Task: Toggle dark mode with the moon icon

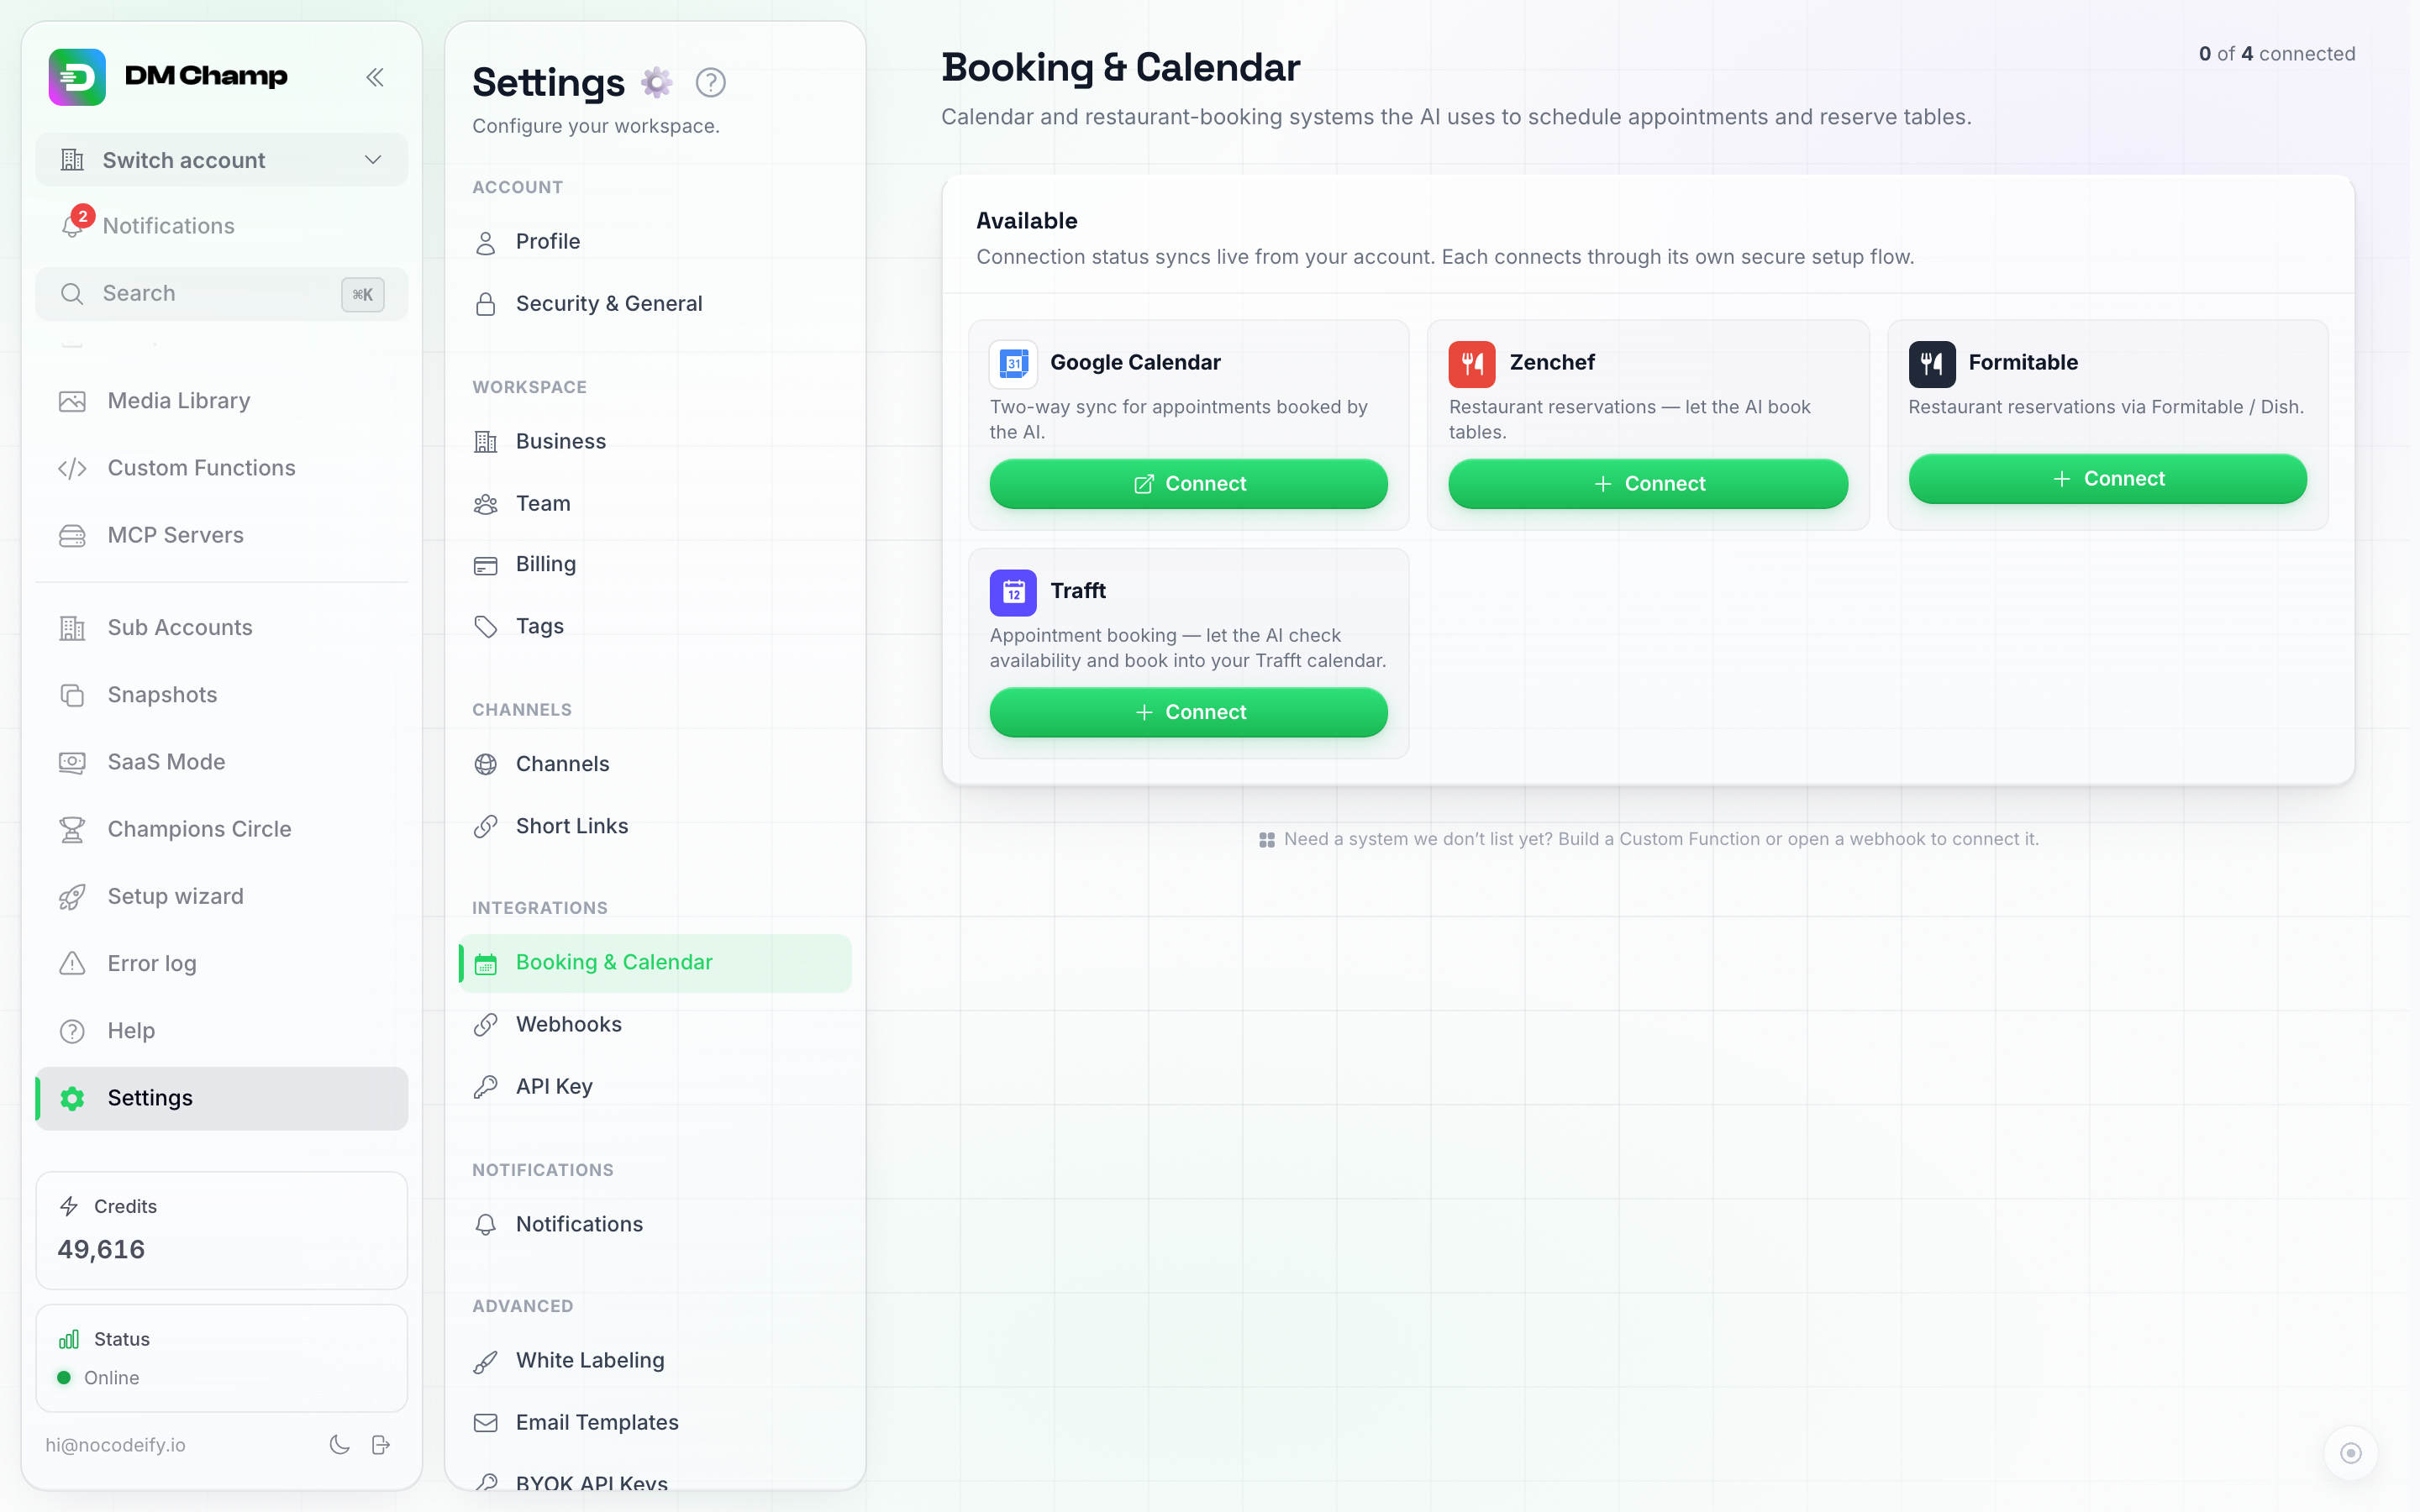Action: [340, 1445]
